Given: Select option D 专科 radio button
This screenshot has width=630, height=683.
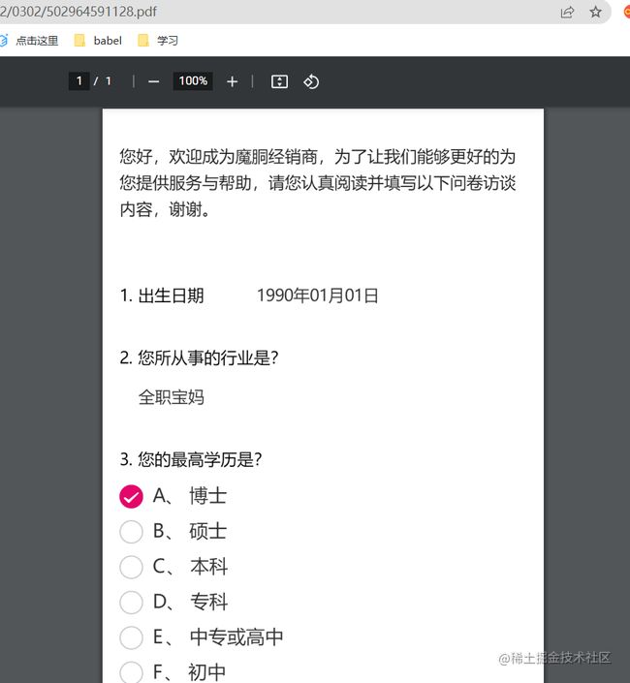Looking at the screenshot, I should pyautogui.click(x=131, y=602).
